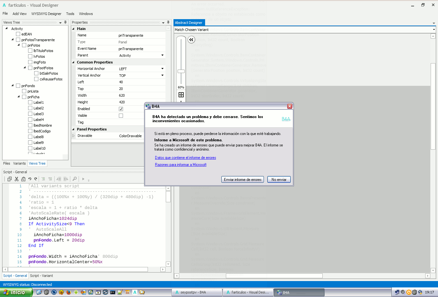The width and height of the screenshot is (438, 297).
Task: Click the 'No enviar' button
Action: coord(279,180)
